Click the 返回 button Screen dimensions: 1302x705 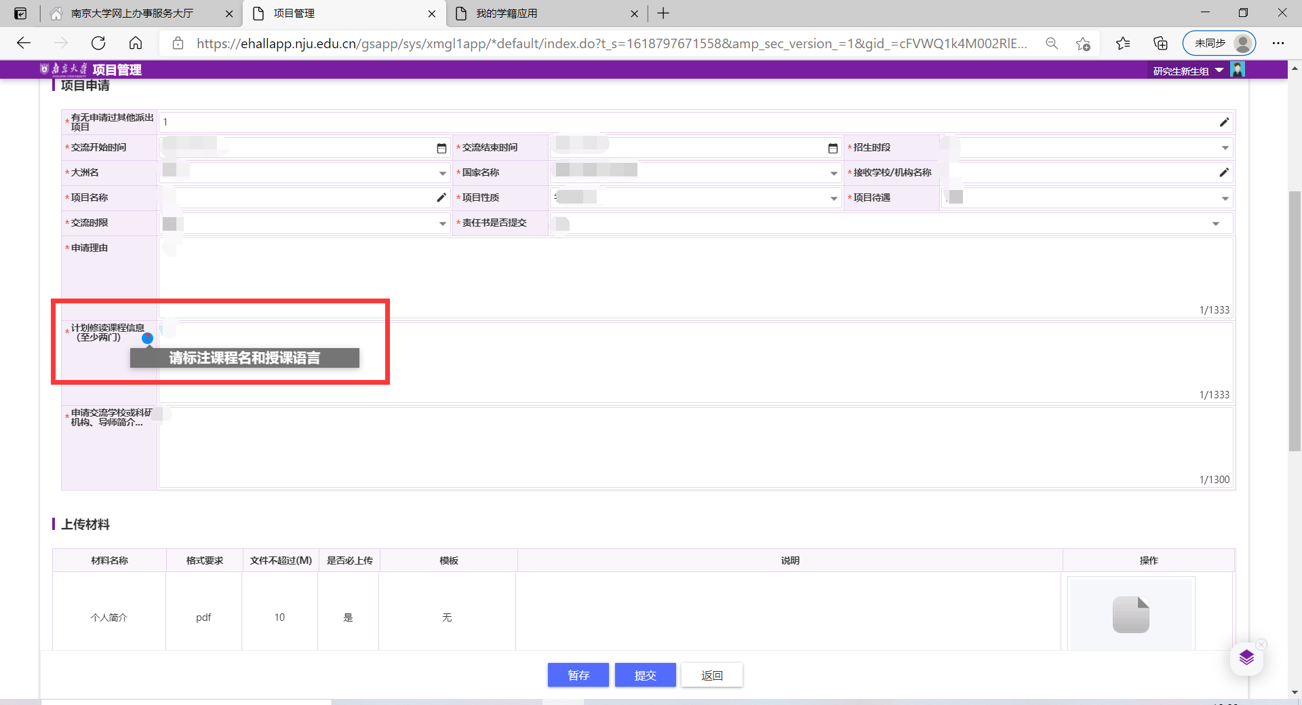click(x=711, y=675)
